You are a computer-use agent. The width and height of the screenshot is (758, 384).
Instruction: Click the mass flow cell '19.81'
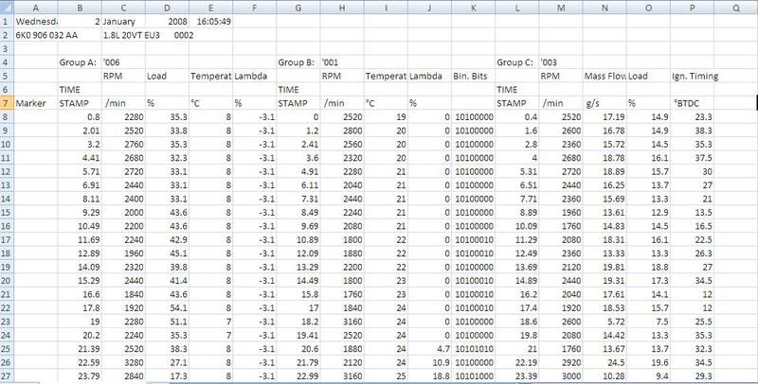coord(605,267)
